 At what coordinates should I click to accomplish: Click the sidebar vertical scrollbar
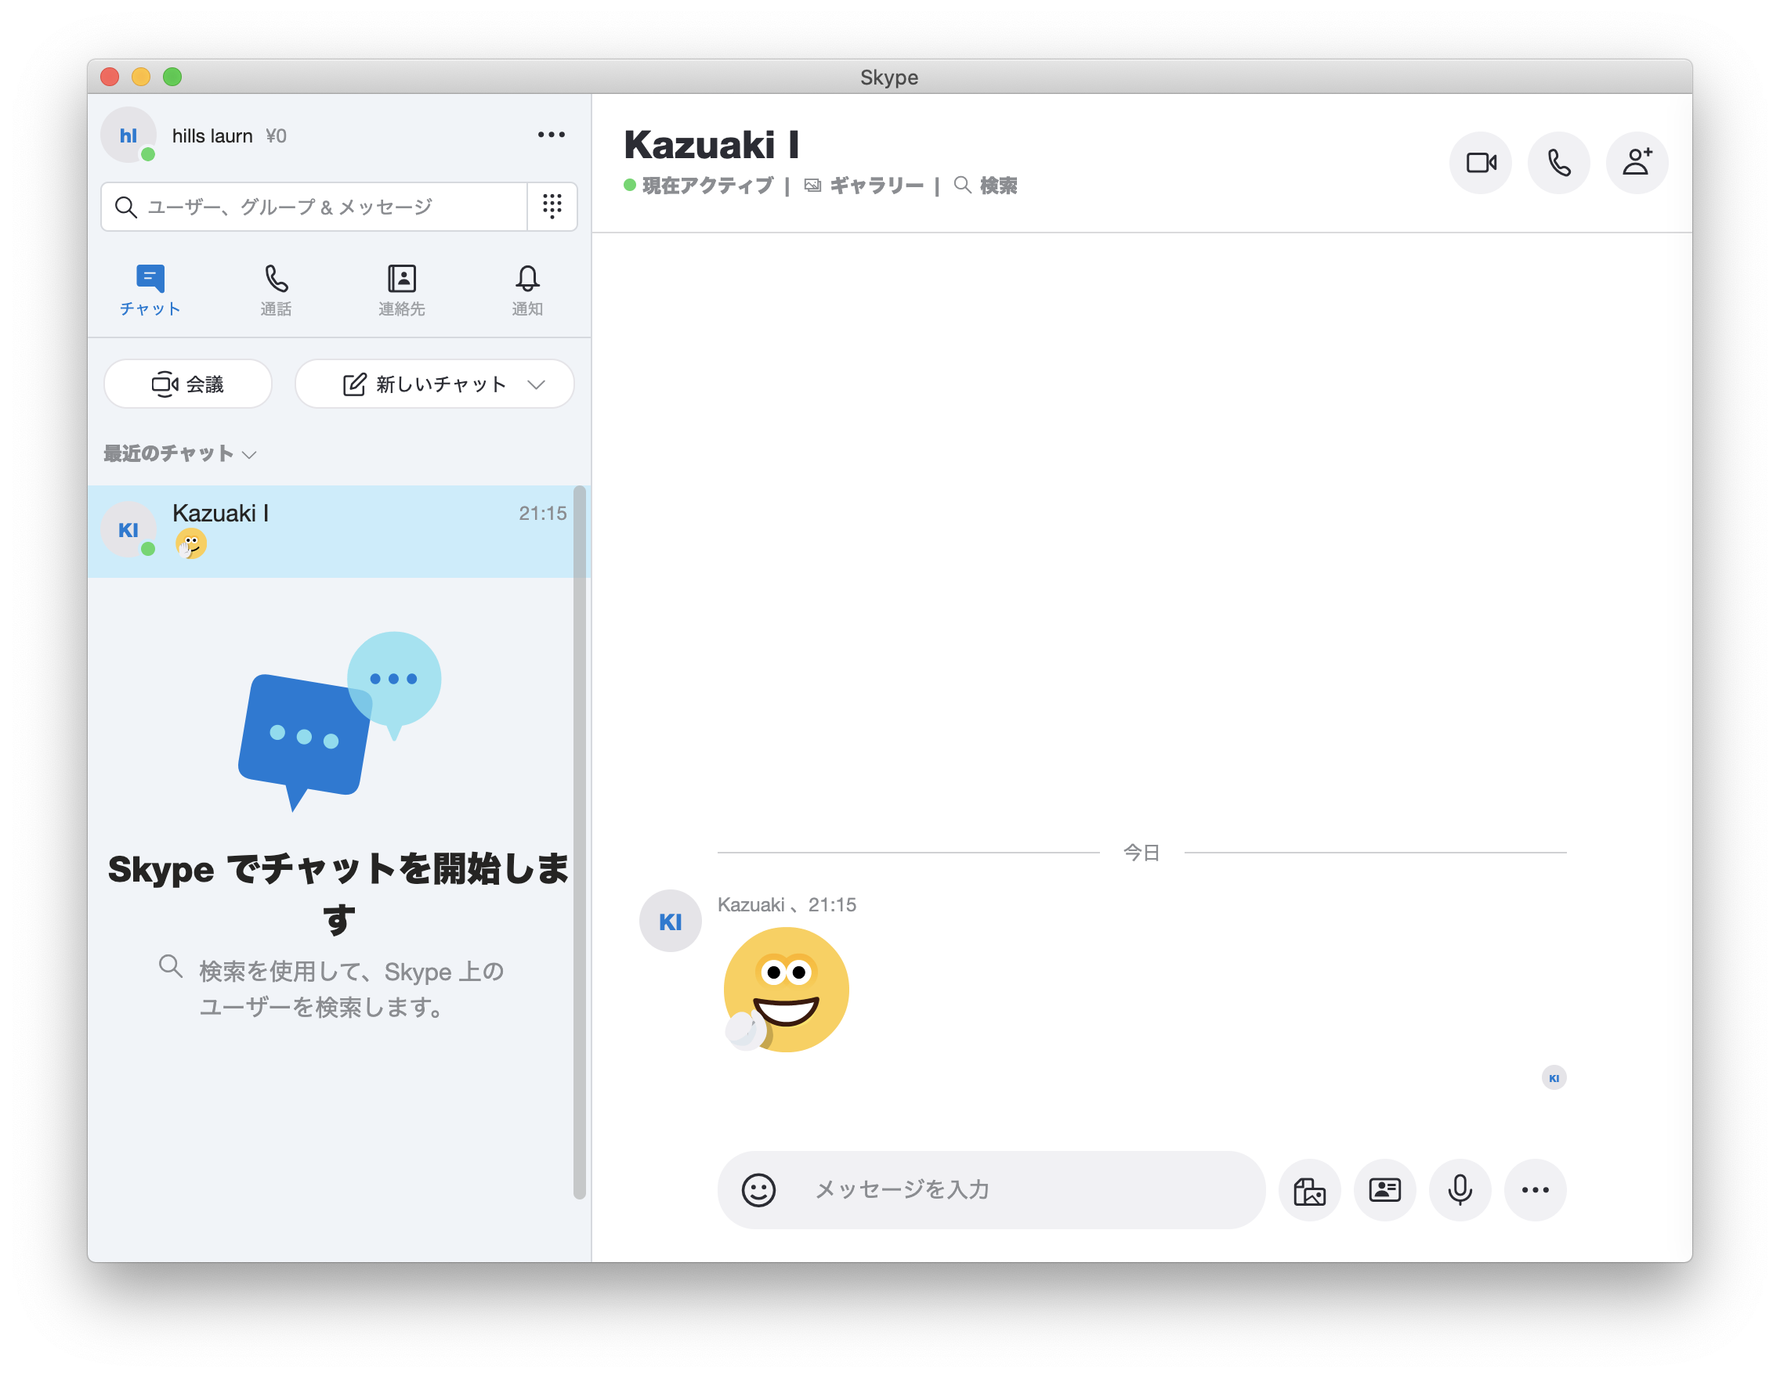[x=580, y=843]
